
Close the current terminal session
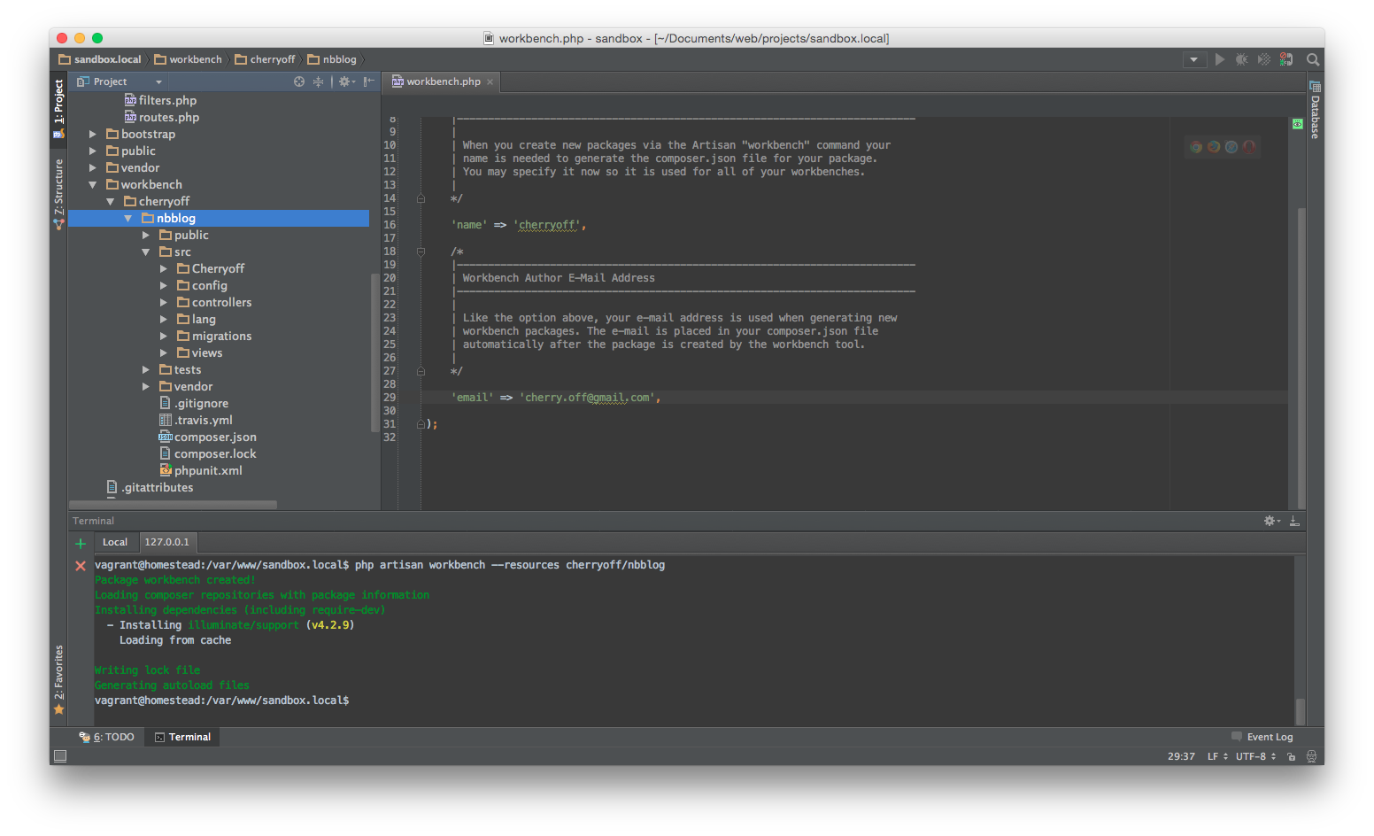coord(81,566)
